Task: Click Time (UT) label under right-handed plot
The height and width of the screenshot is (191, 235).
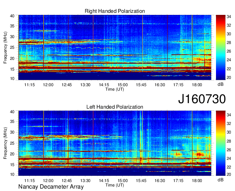Action: point(115,89)
